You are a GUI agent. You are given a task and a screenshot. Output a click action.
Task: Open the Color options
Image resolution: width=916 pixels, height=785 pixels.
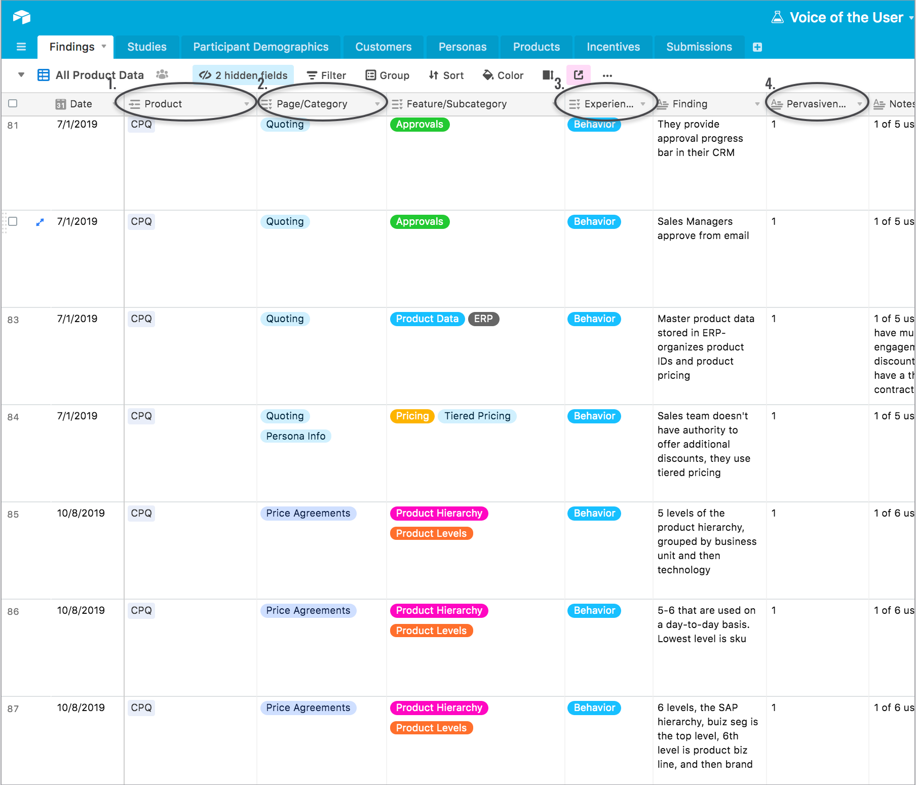[x=503, y=75]
